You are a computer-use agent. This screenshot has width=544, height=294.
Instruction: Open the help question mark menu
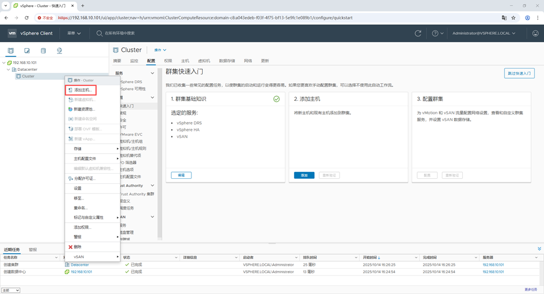coord(437,33)
